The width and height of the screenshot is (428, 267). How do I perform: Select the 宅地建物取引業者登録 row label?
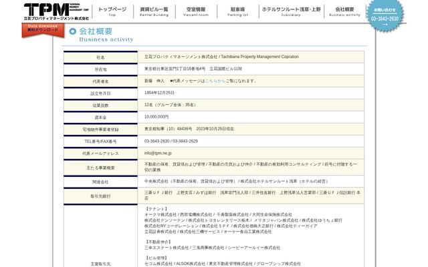tap(100, 129)
